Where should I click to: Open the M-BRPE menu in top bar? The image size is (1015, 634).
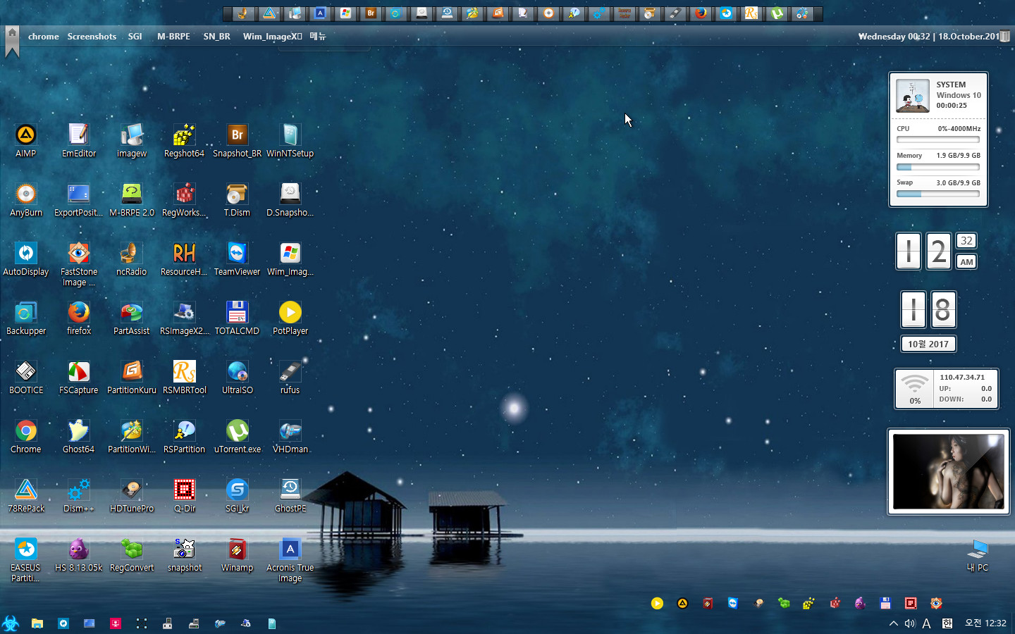click(173, 37)
